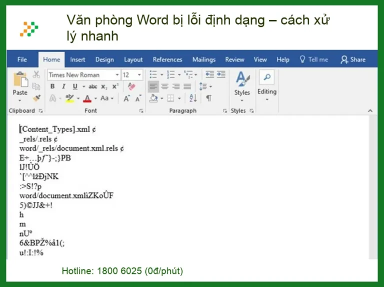This screenshot has height=287, width=384.
Task: Click text line [Content_Types].xml
Action: tap(55, 129)
